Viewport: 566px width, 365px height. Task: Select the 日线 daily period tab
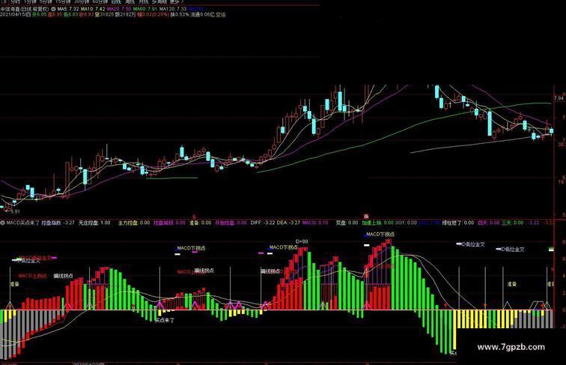pos(116,1)
